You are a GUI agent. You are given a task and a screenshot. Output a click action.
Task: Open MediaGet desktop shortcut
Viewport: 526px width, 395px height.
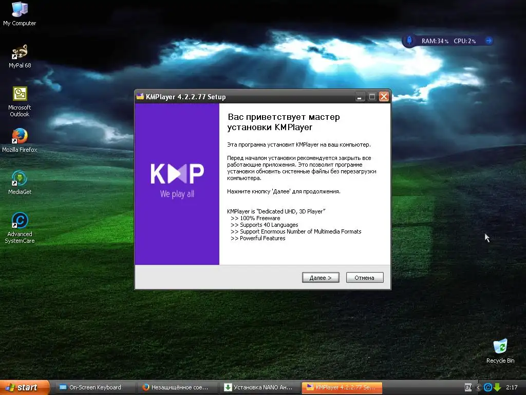pyautogui.click(x=20, y=183)
